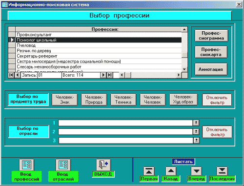Go forward using the Вперед arrow icon

pos(197,171)
